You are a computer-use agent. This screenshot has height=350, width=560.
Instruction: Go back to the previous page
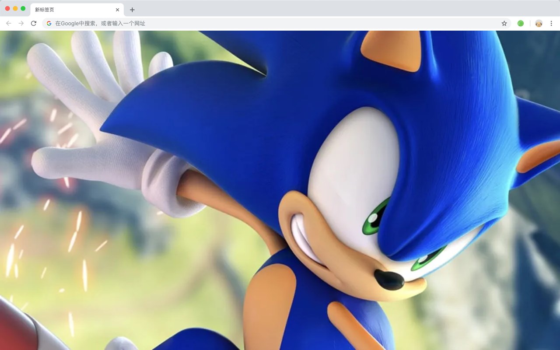[x=9, y=23]
